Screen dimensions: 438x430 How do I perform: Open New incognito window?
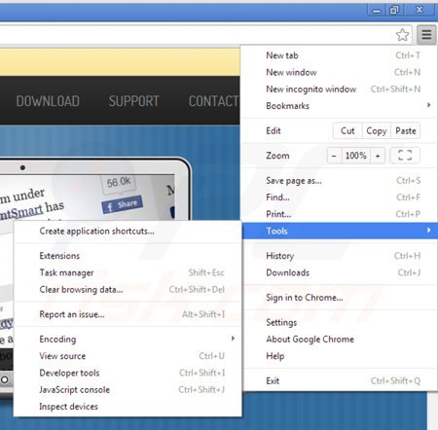tap(340, 90)
